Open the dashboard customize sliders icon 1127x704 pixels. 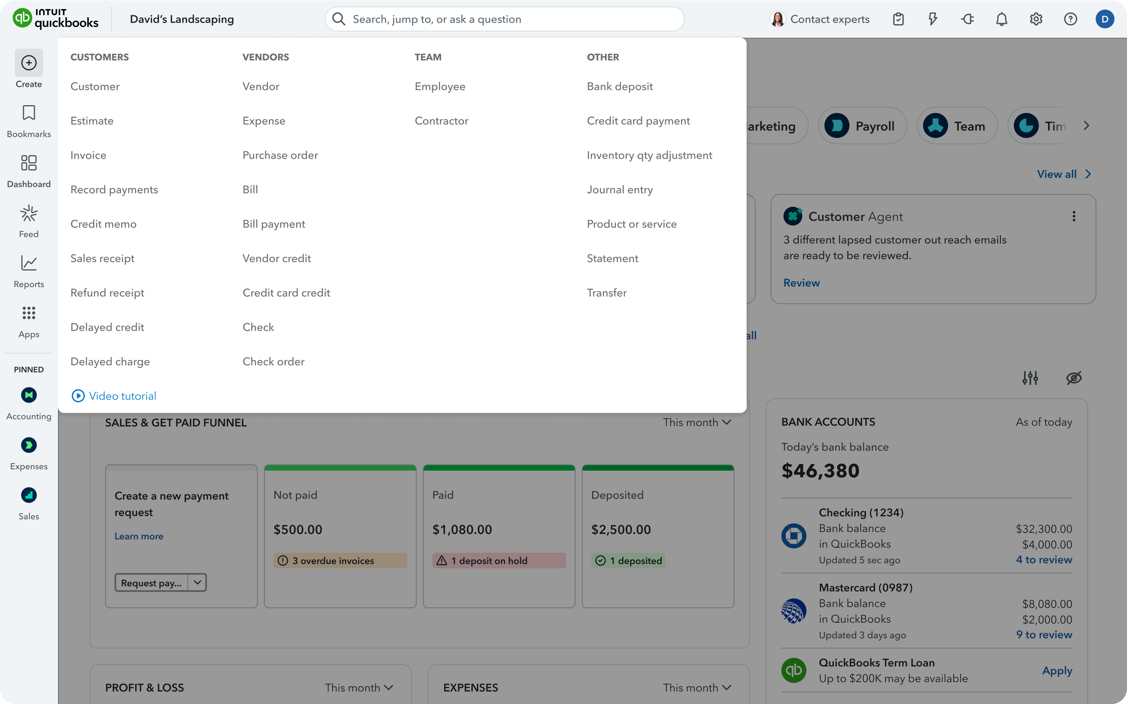(1030, 378)
